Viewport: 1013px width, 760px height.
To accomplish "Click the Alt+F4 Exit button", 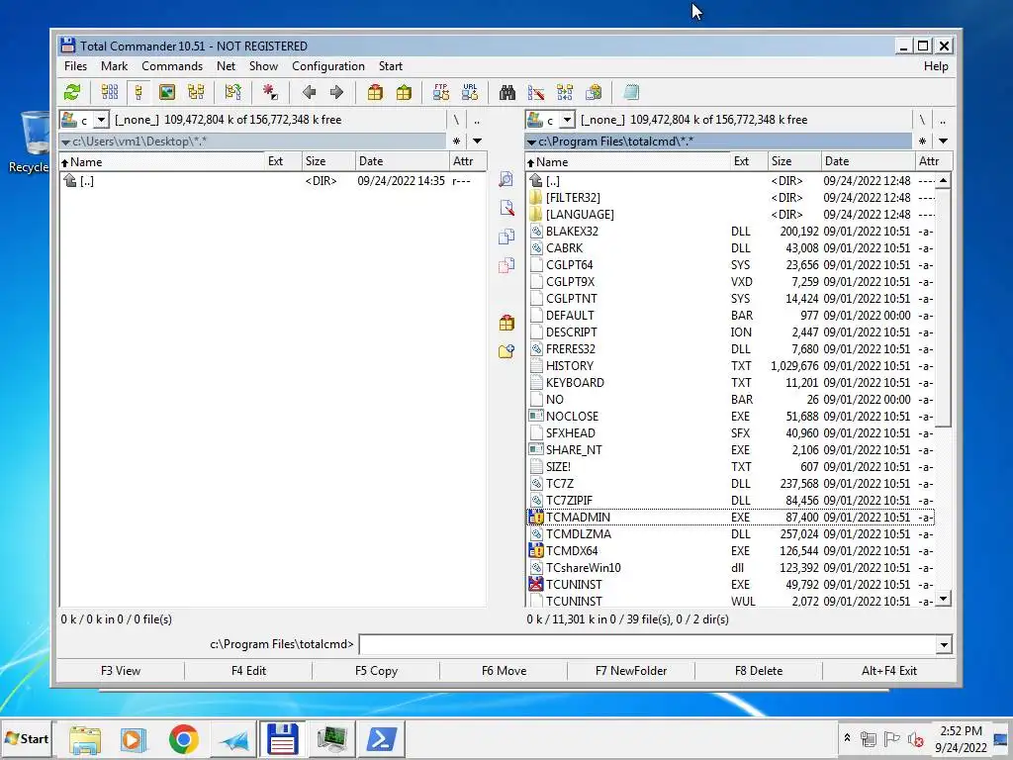I will (x=889, y=671).
